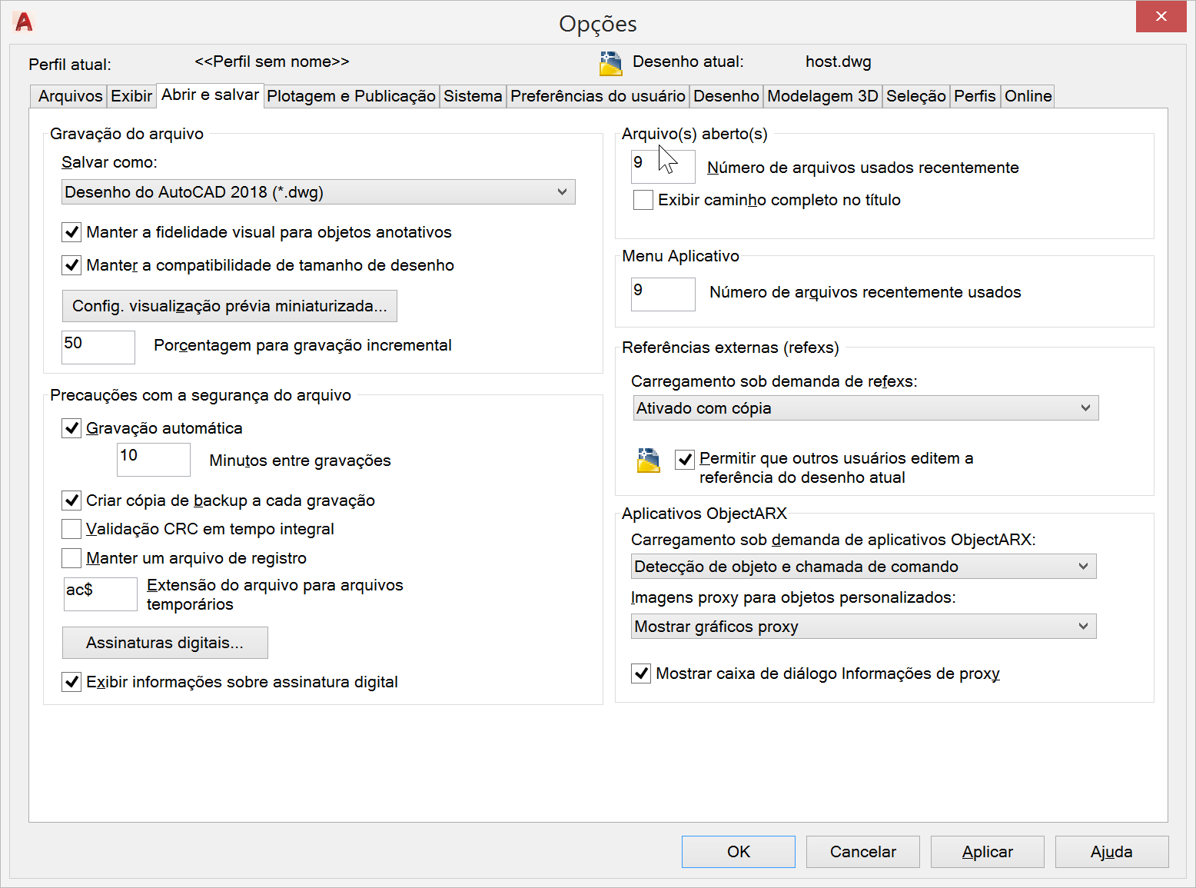This screenshot has height=888, width=1196.
Task: Toggle Gravação automática checkbox
Action: 71,428
